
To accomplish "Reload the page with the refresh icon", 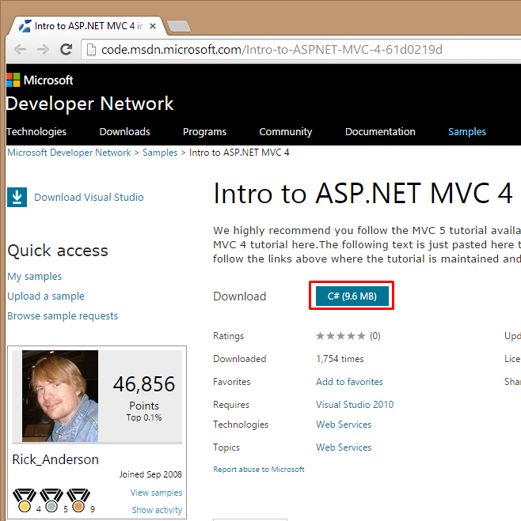I will [66, 50].
